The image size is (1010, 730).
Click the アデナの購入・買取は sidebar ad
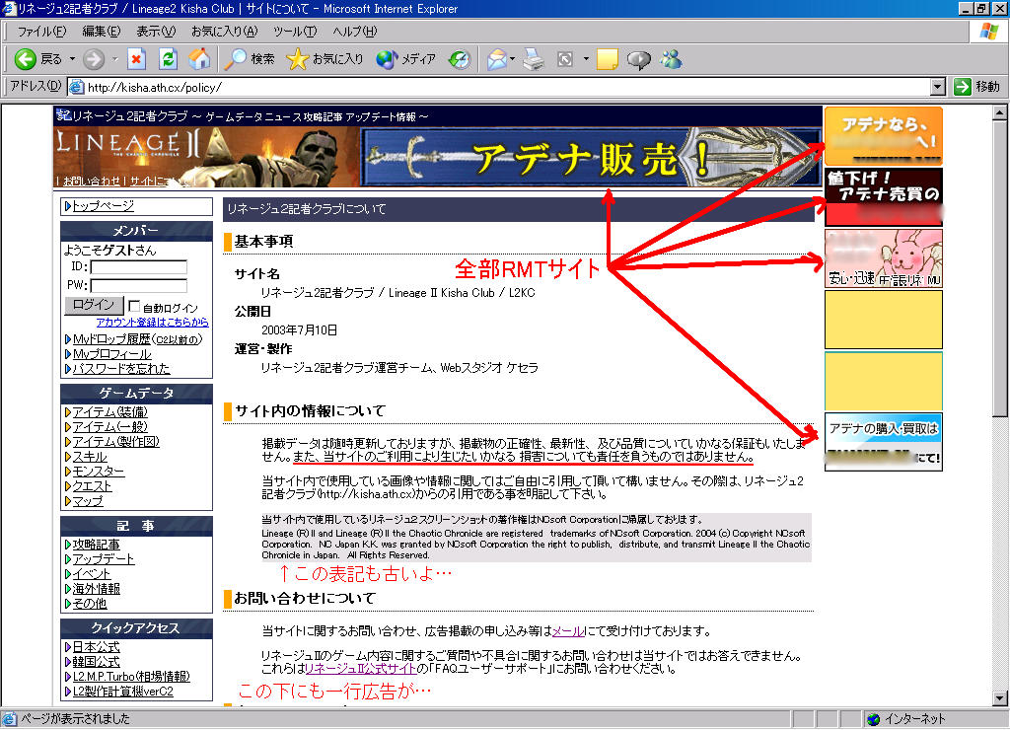(x=883, y=442)
